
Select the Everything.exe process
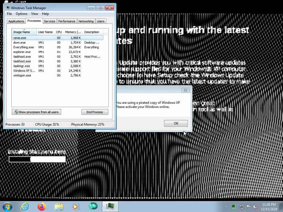57,47
